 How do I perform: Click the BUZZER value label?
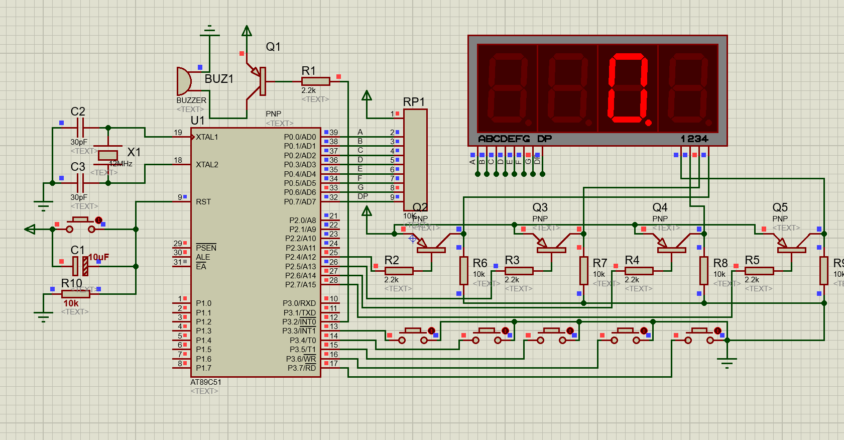191,100
